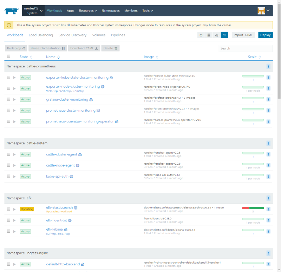Open the Tools dropdown menu
281x272 pixels.
pyautogui.click(x=148, y=11)
